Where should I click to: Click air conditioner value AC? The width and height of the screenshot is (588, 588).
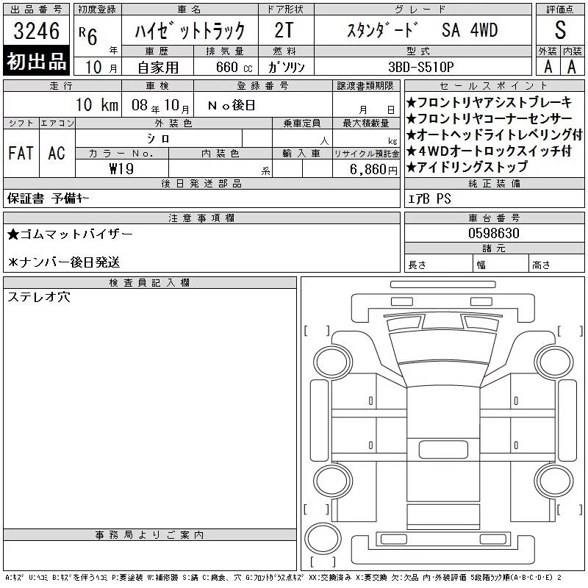point(57,153)
